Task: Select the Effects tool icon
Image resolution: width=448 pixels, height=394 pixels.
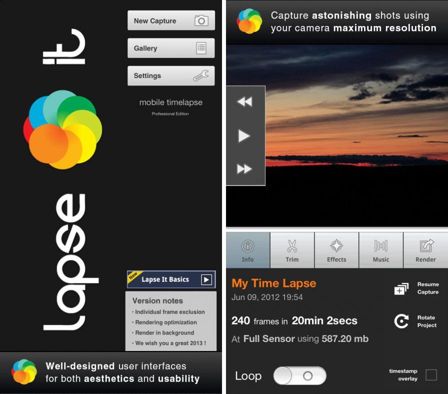Action: coord(336,249)
